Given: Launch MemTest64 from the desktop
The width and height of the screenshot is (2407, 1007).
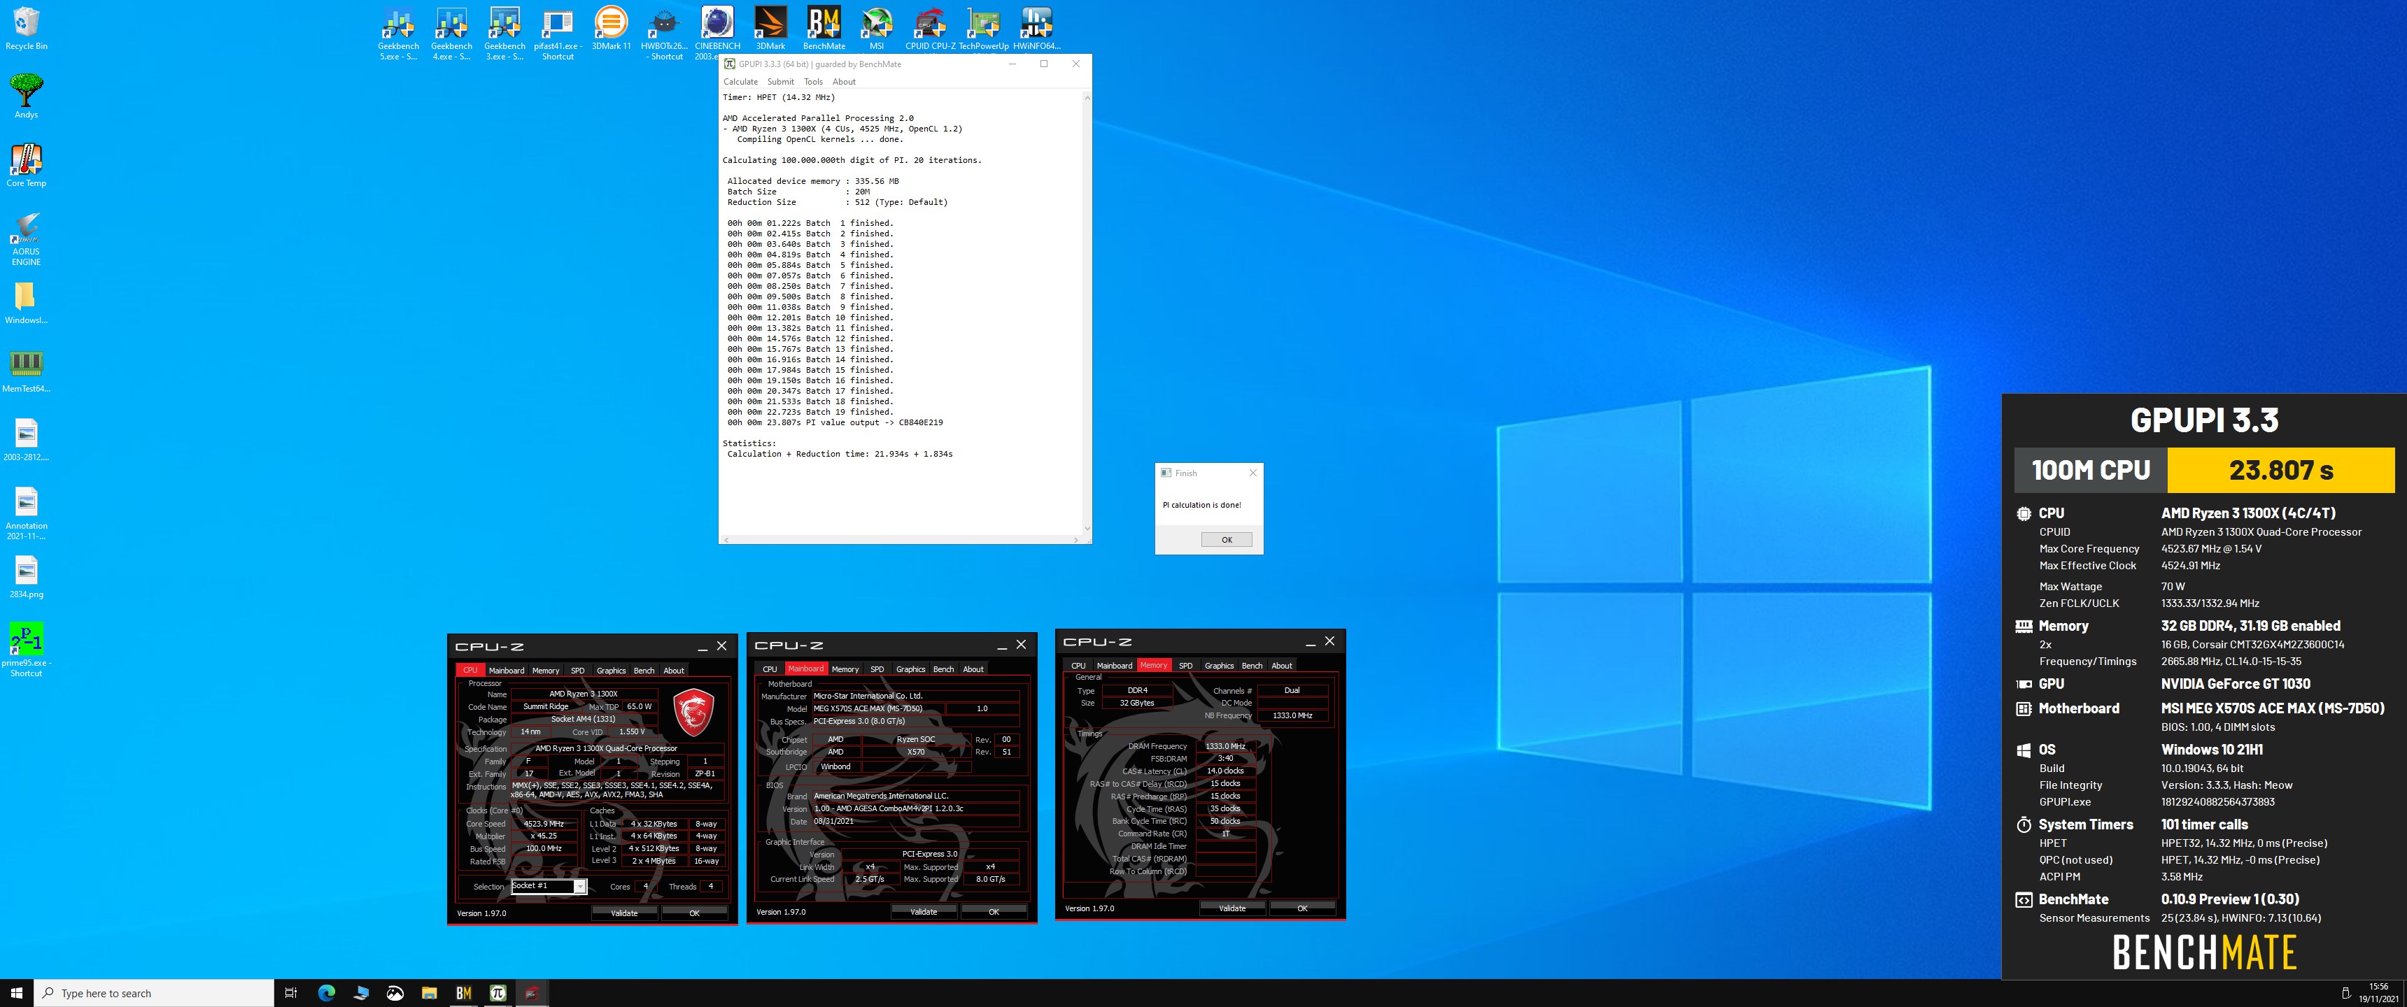Looking at the screenshot, I should coord(26,370).
